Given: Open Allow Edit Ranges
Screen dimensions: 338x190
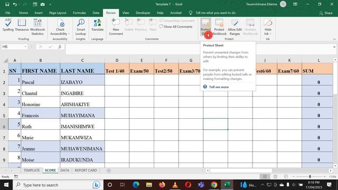Looking at the screenshot, I should coord(234,27).
